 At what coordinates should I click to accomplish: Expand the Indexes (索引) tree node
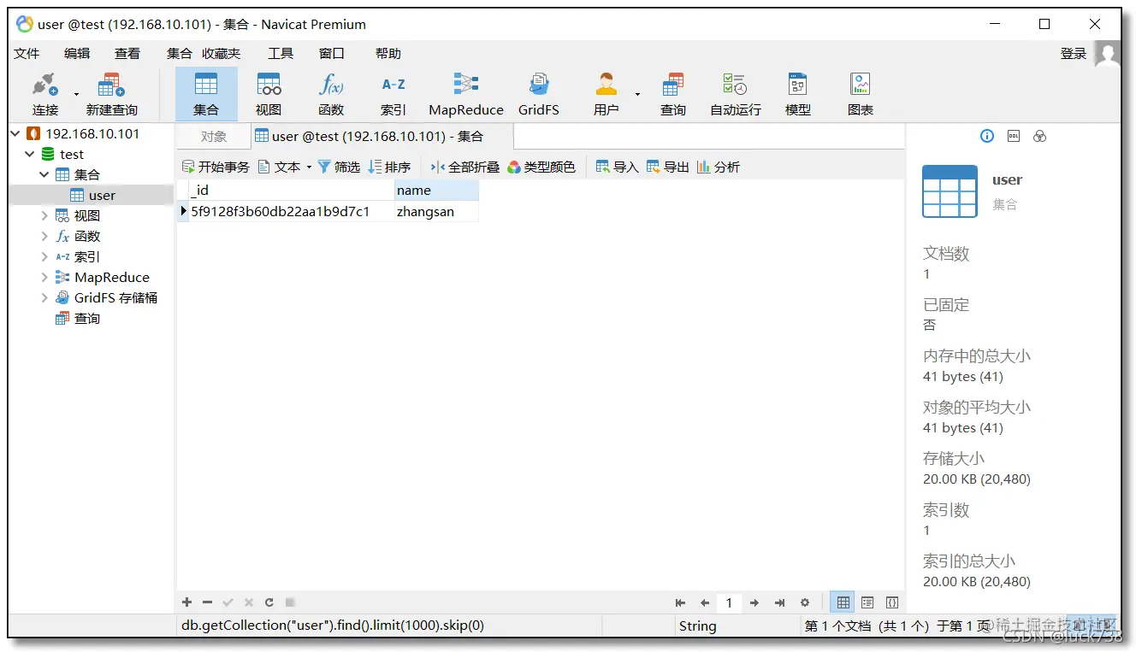44,256
